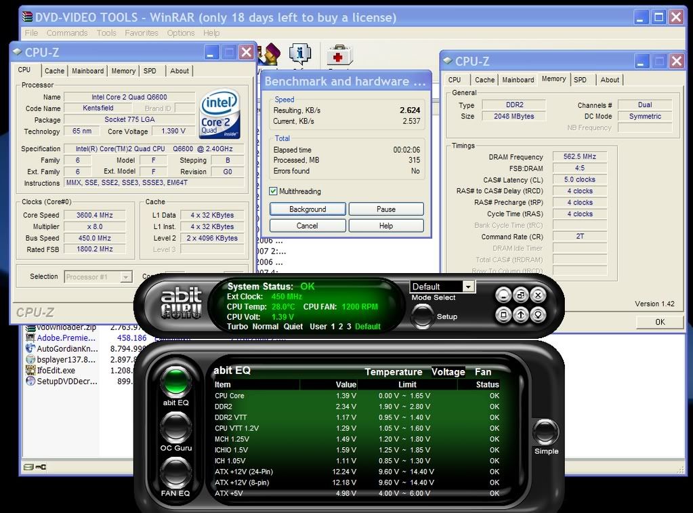This screenshot has width=693, height=513.
Task: Click the right CPU-Z title bar icon
Action: coord(448,60)
